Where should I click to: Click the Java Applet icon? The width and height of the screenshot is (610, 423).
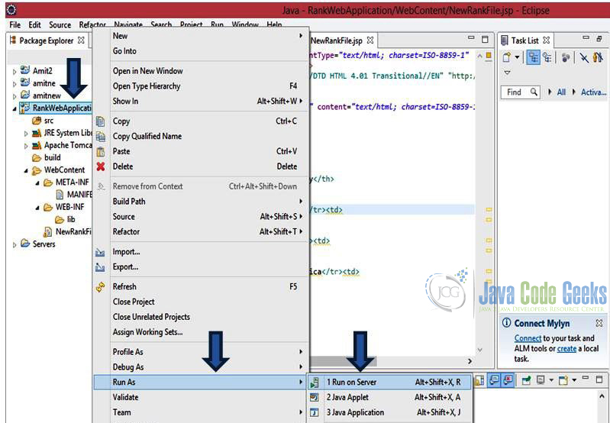pyautogui.click(x=315, y=397)
